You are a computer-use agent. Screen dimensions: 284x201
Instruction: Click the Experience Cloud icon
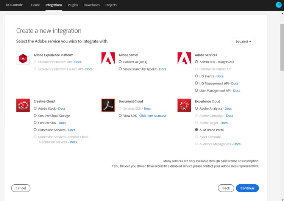[x=184, y=105]
